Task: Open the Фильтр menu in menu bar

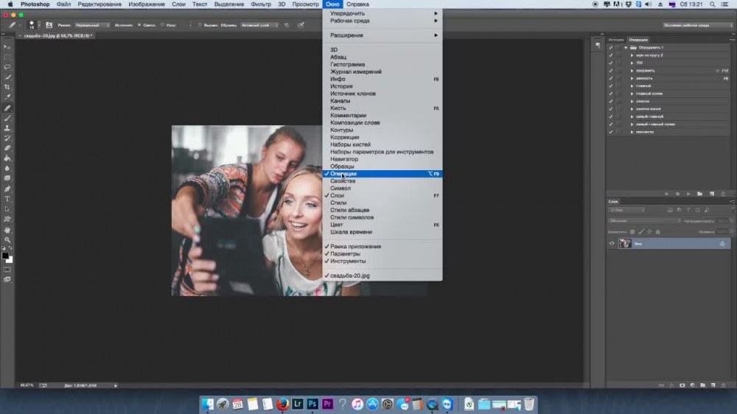Action: pos(261,4)
